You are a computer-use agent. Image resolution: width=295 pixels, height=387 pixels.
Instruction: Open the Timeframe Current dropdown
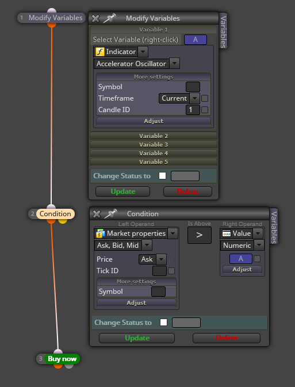tap(194, 98)
